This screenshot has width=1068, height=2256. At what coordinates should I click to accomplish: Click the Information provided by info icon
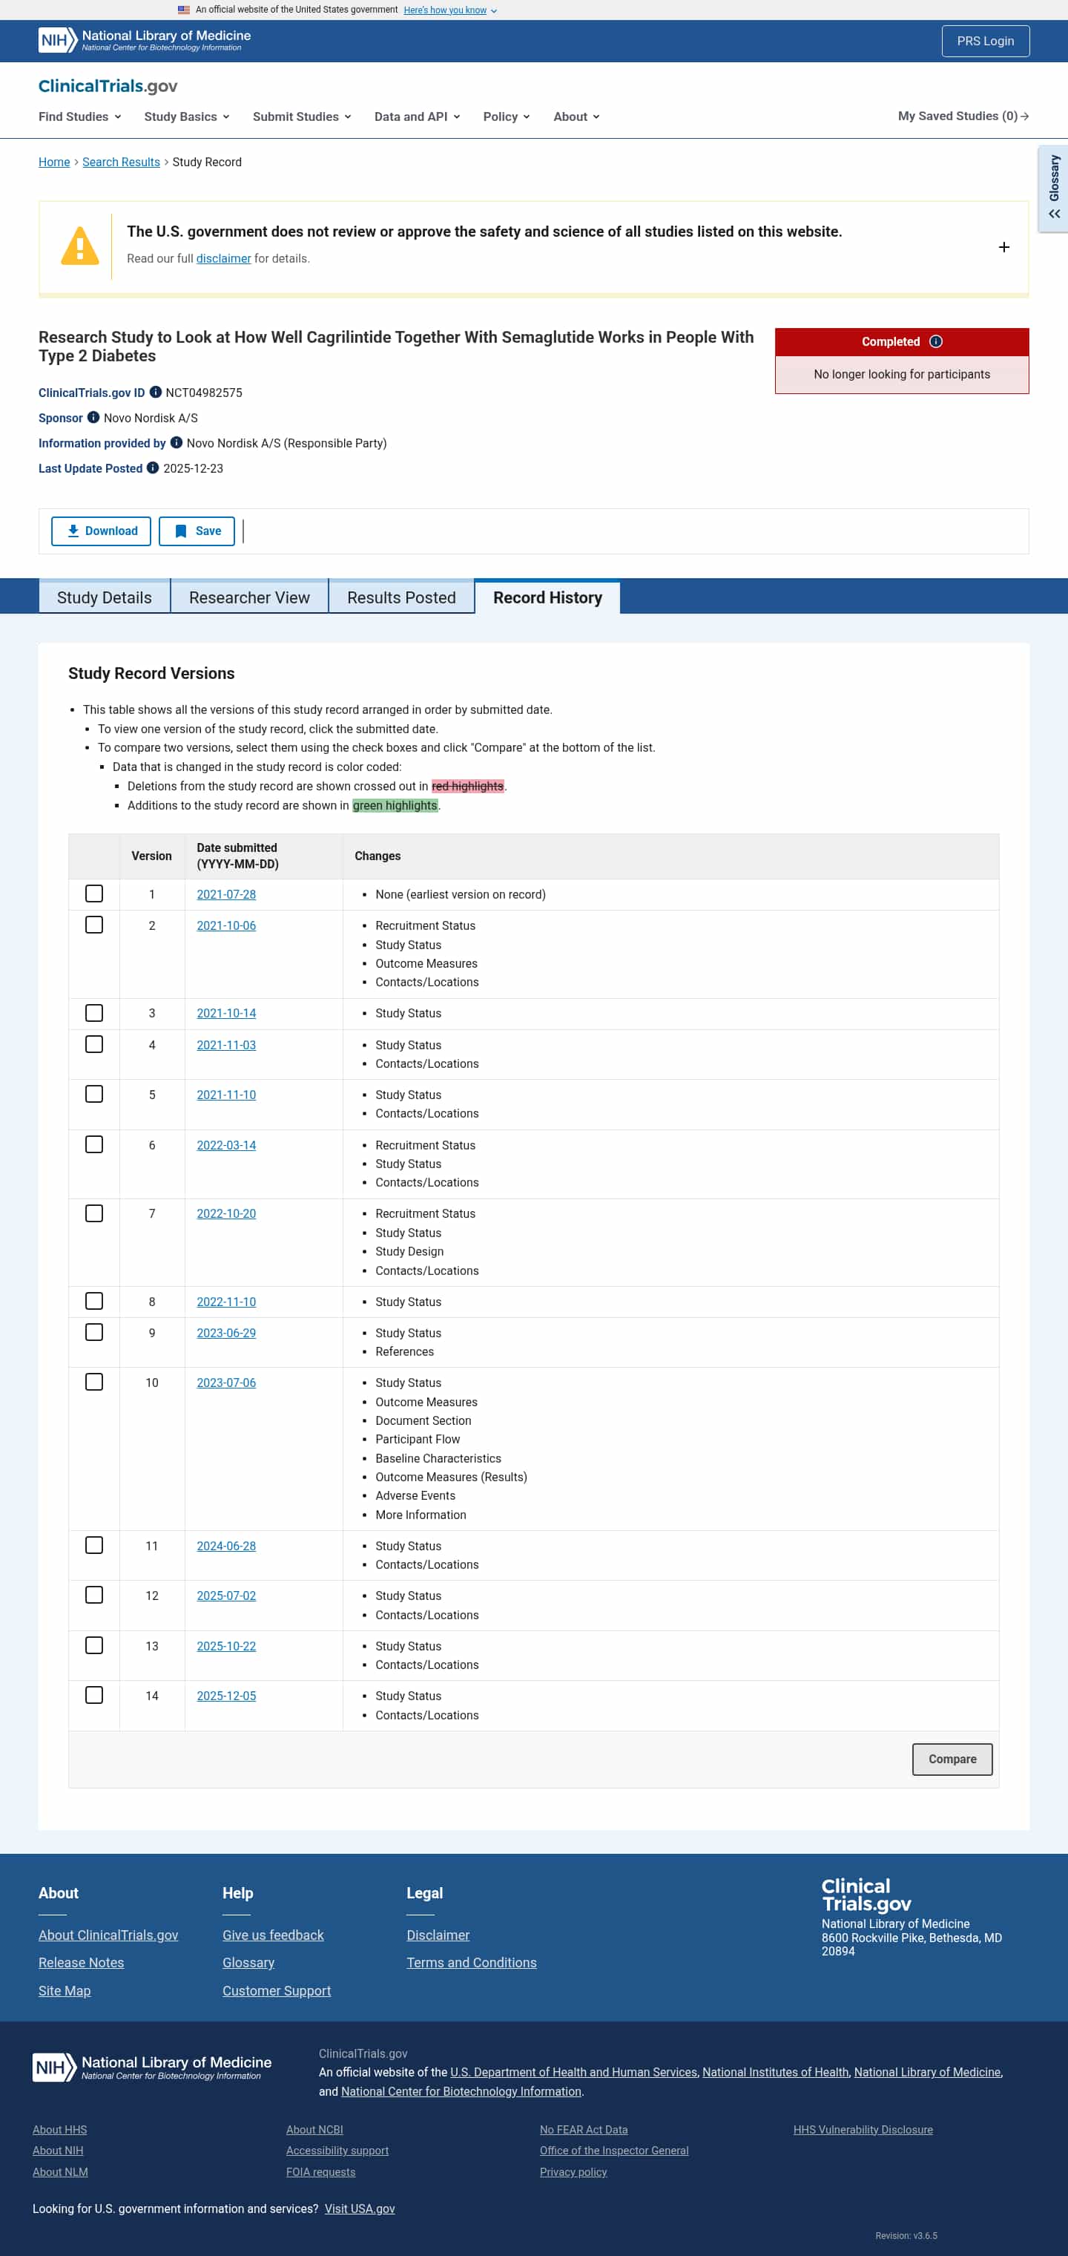(176, 443)
